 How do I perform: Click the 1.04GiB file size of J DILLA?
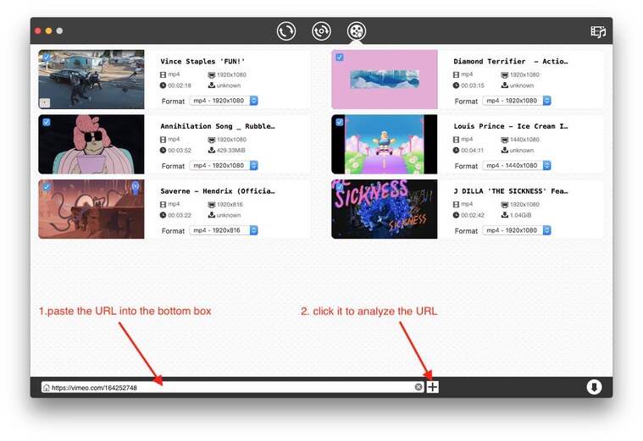pos(520,215)
